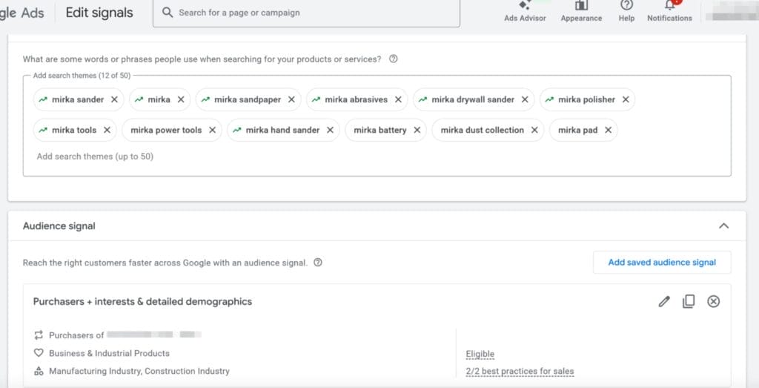Remove the 'mirka hand sander' search theme
The image size is (759, 388).
pyautogui.click(x=330, y=130)
